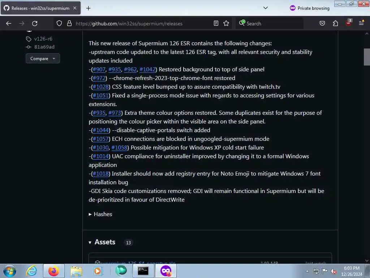Open the tracking protection shield
370x278 pixels.
click(59, 24)
